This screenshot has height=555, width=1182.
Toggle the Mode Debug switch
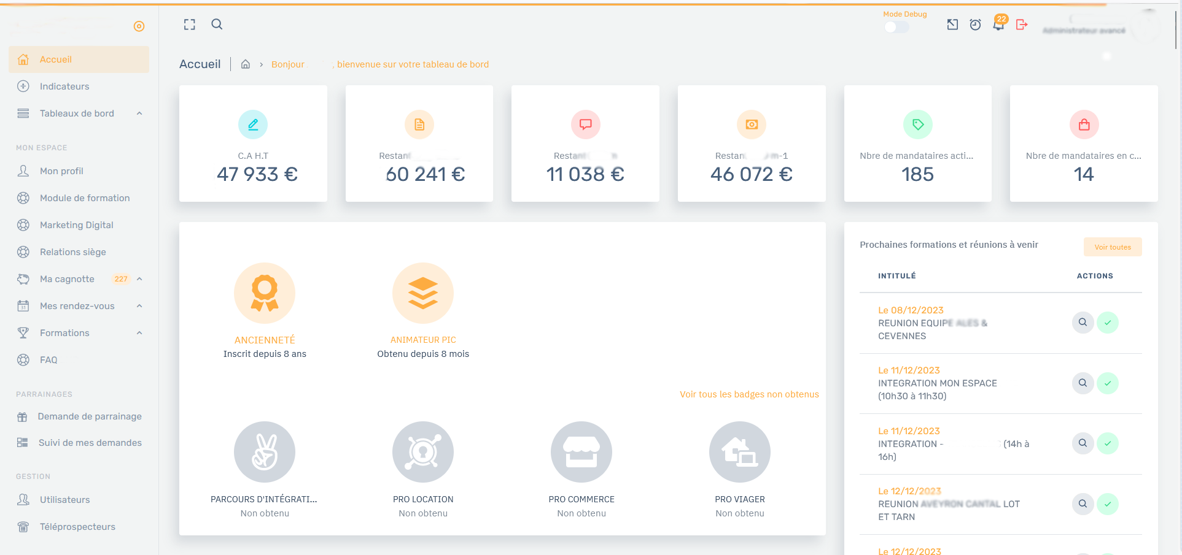896,27
